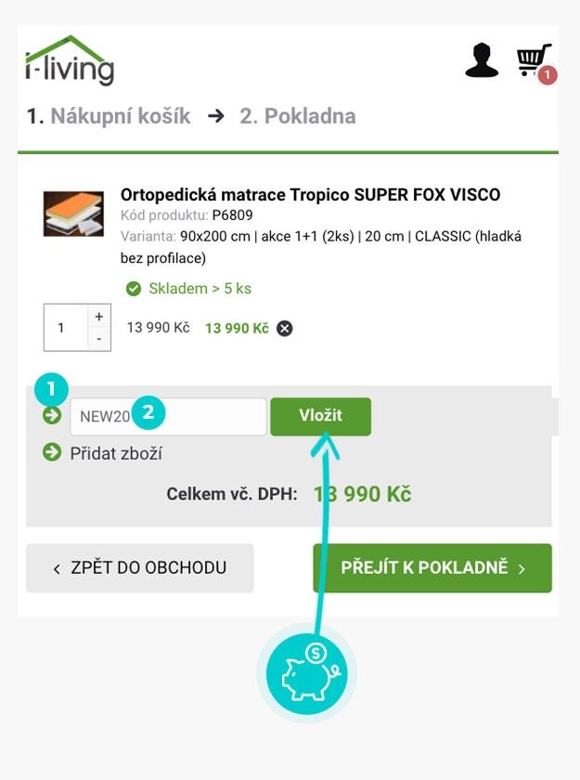The height and width of the screenshot is (780, 580).
Task: Increase quantity with the plus button
Action: click(99, 317)
